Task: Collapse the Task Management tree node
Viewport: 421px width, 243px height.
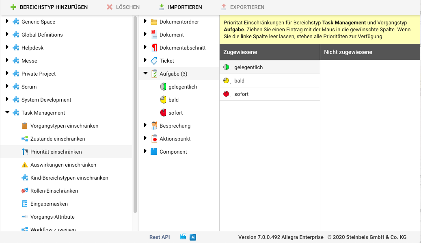Action: [7, 113]
